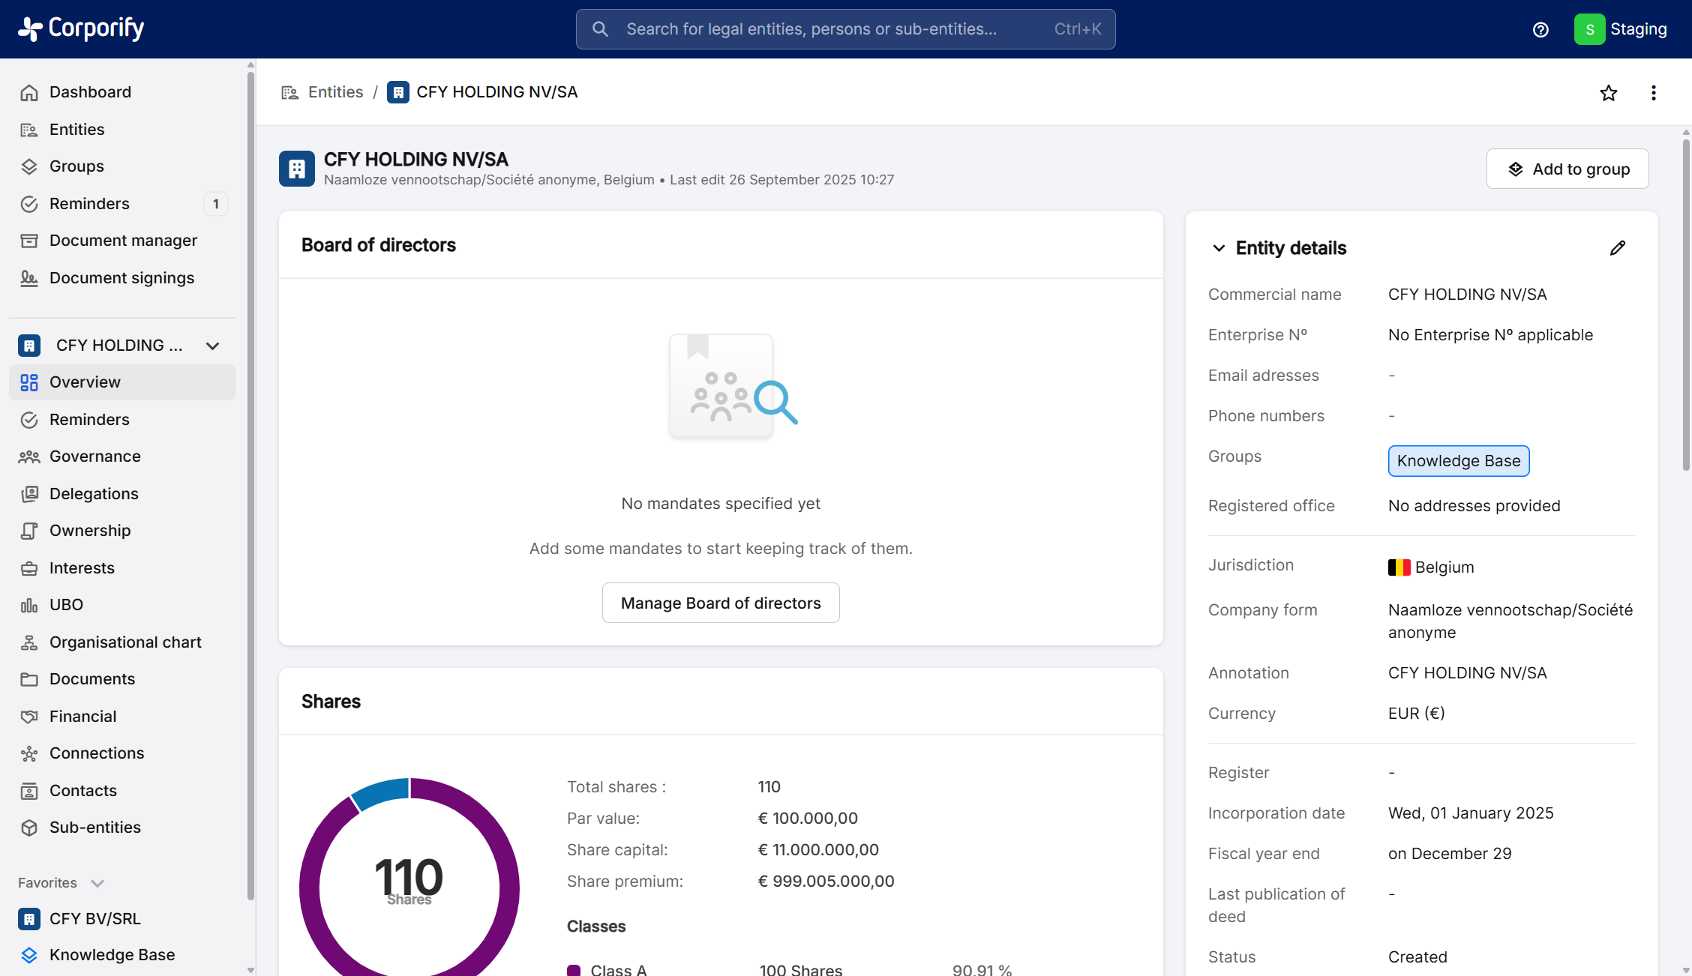Click the Knowledge Base group tag
The height and width of the screenshot is (976, 1692).
(x=1458, y=461)
